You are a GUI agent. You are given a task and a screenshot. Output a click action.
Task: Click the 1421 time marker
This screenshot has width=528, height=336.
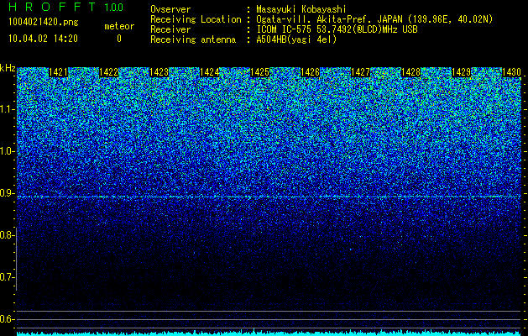point(58,72)
